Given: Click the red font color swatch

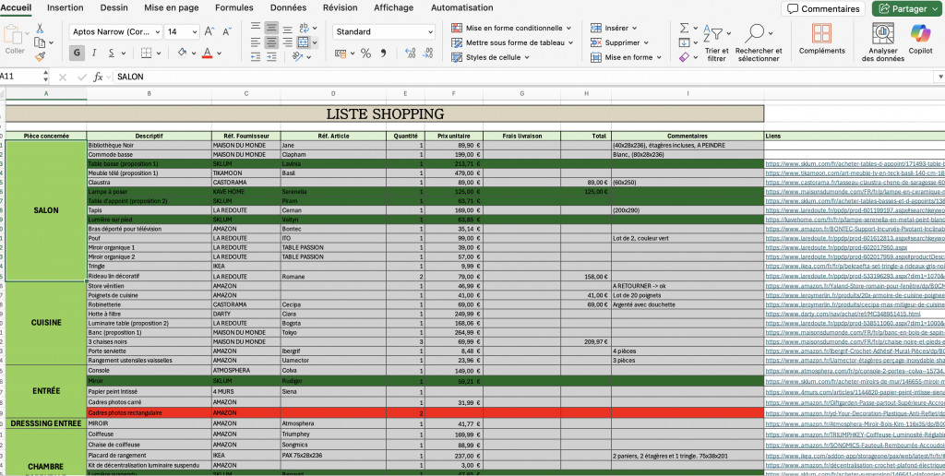Looking at the screenshot, I should (207, 54).
